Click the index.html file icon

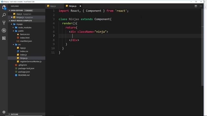click(x=18, y=38)
